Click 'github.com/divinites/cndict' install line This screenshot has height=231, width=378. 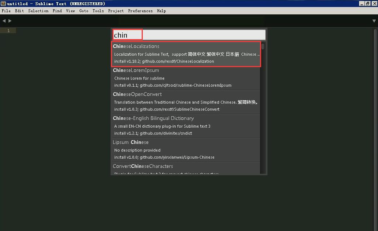click(153, 133)
